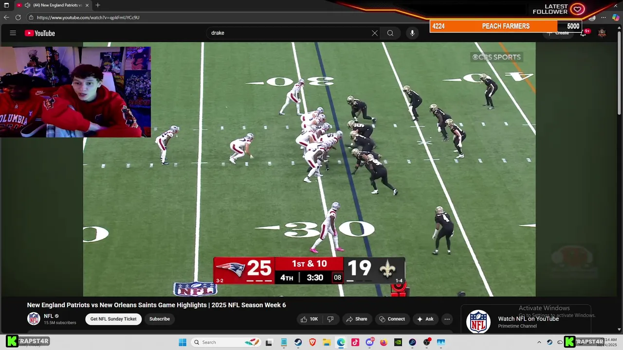Open NVIDIA app from the taskbar
The height and width of the screenshot is (350, 623).
[398, 342]
